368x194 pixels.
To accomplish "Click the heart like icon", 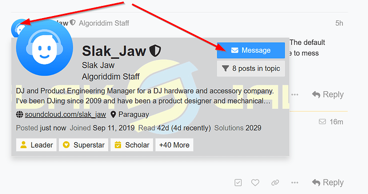I will tap(255, 182).
